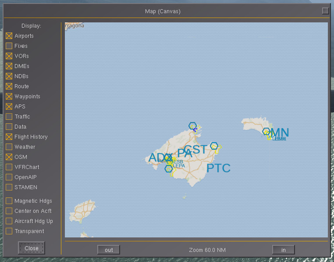Turn on the Weather layer checkbox

click(9, 147)
